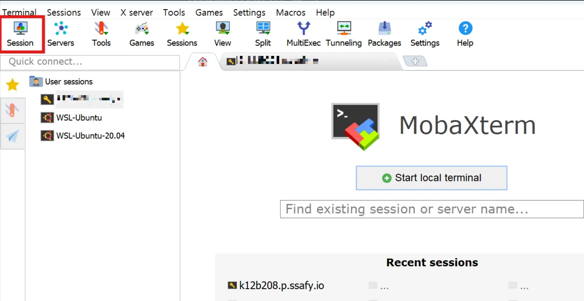Click the Ubuntu icon beside WSL-Ubuntu
Viewport: 584px width, 301px height.
point(47,118)
